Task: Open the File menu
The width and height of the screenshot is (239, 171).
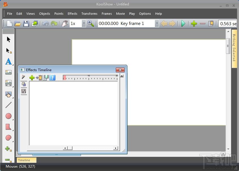Action: [10, 14]
